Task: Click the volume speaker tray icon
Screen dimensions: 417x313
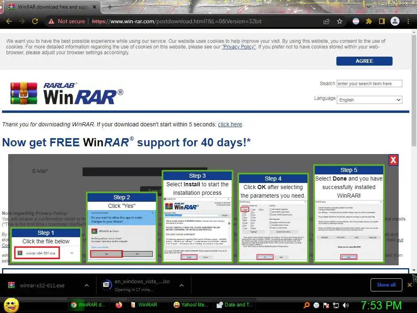Action: pos(346,305)
